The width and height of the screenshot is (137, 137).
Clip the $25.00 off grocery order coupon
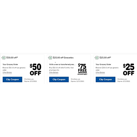pos(106,79)
